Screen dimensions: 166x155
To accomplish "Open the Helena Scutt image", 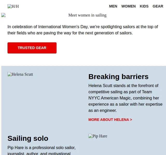I will (x=20, y=74).
